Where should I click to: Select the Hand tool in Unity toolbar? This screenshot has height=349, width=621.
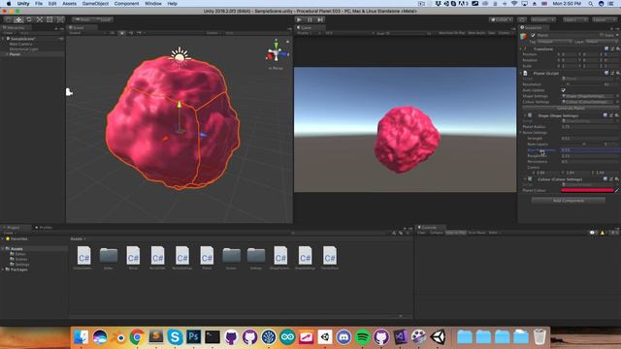click(x=8, y=19)
